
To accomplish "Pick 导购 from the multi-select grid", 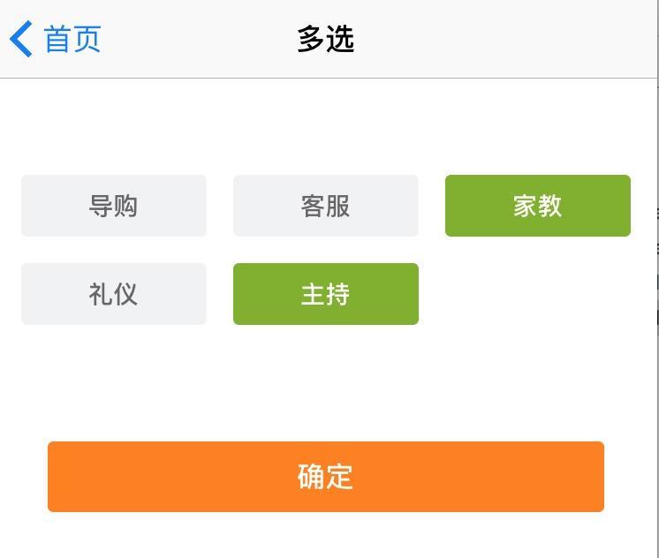I will (x=114, y=206).
